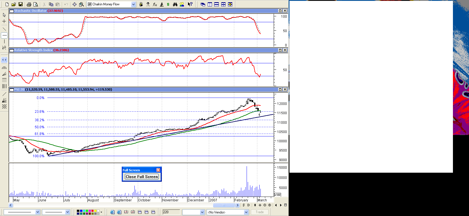Expand the Chaikin Money Flow indicator dropdown

coord(133,4)
